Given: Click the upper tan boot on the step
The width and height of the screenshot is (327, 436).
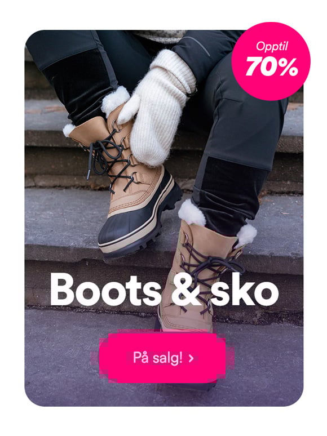Looking at the screenshot, I should 125,178.
